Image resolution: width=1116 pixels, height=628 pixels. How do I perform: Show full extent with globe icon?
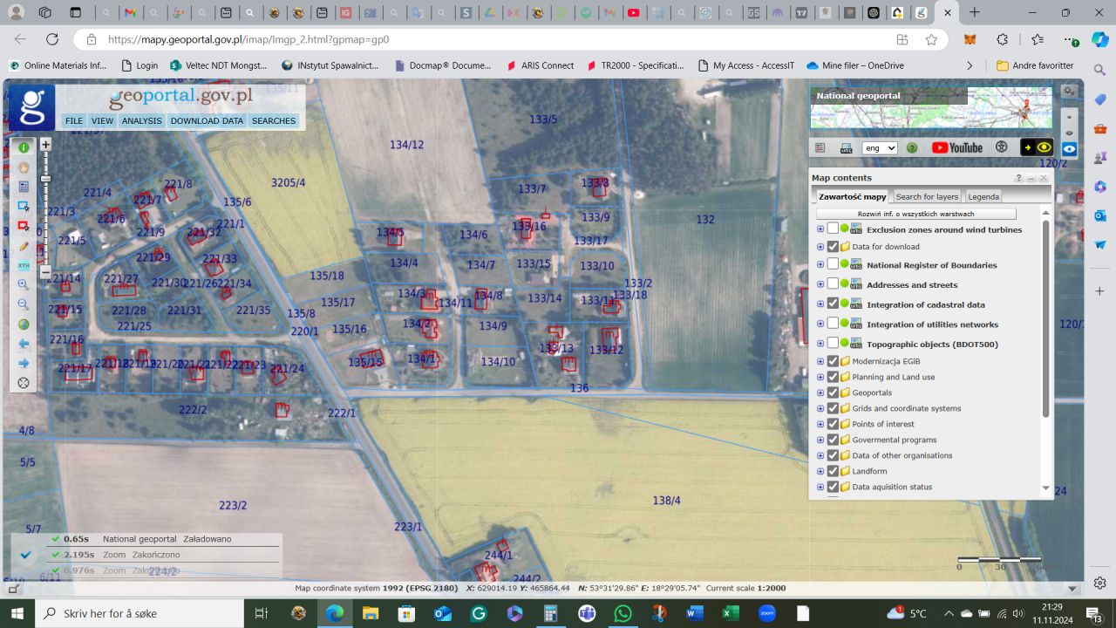click(24, 324)
